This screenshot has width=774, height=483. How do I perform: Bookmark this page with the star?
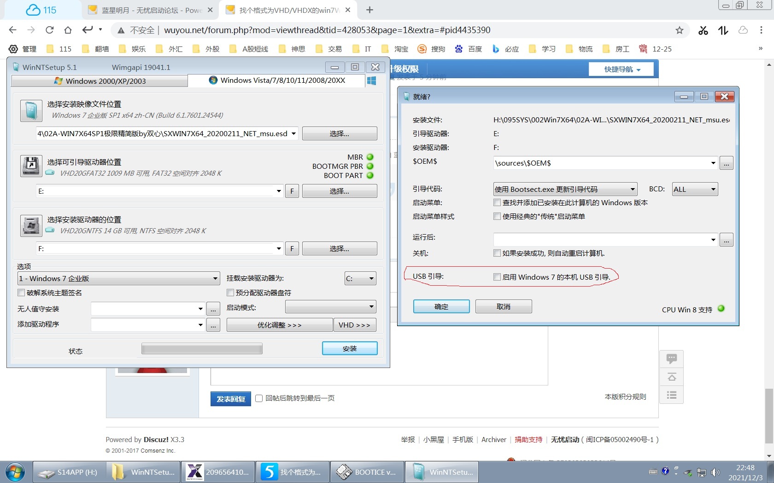(680, 30)
